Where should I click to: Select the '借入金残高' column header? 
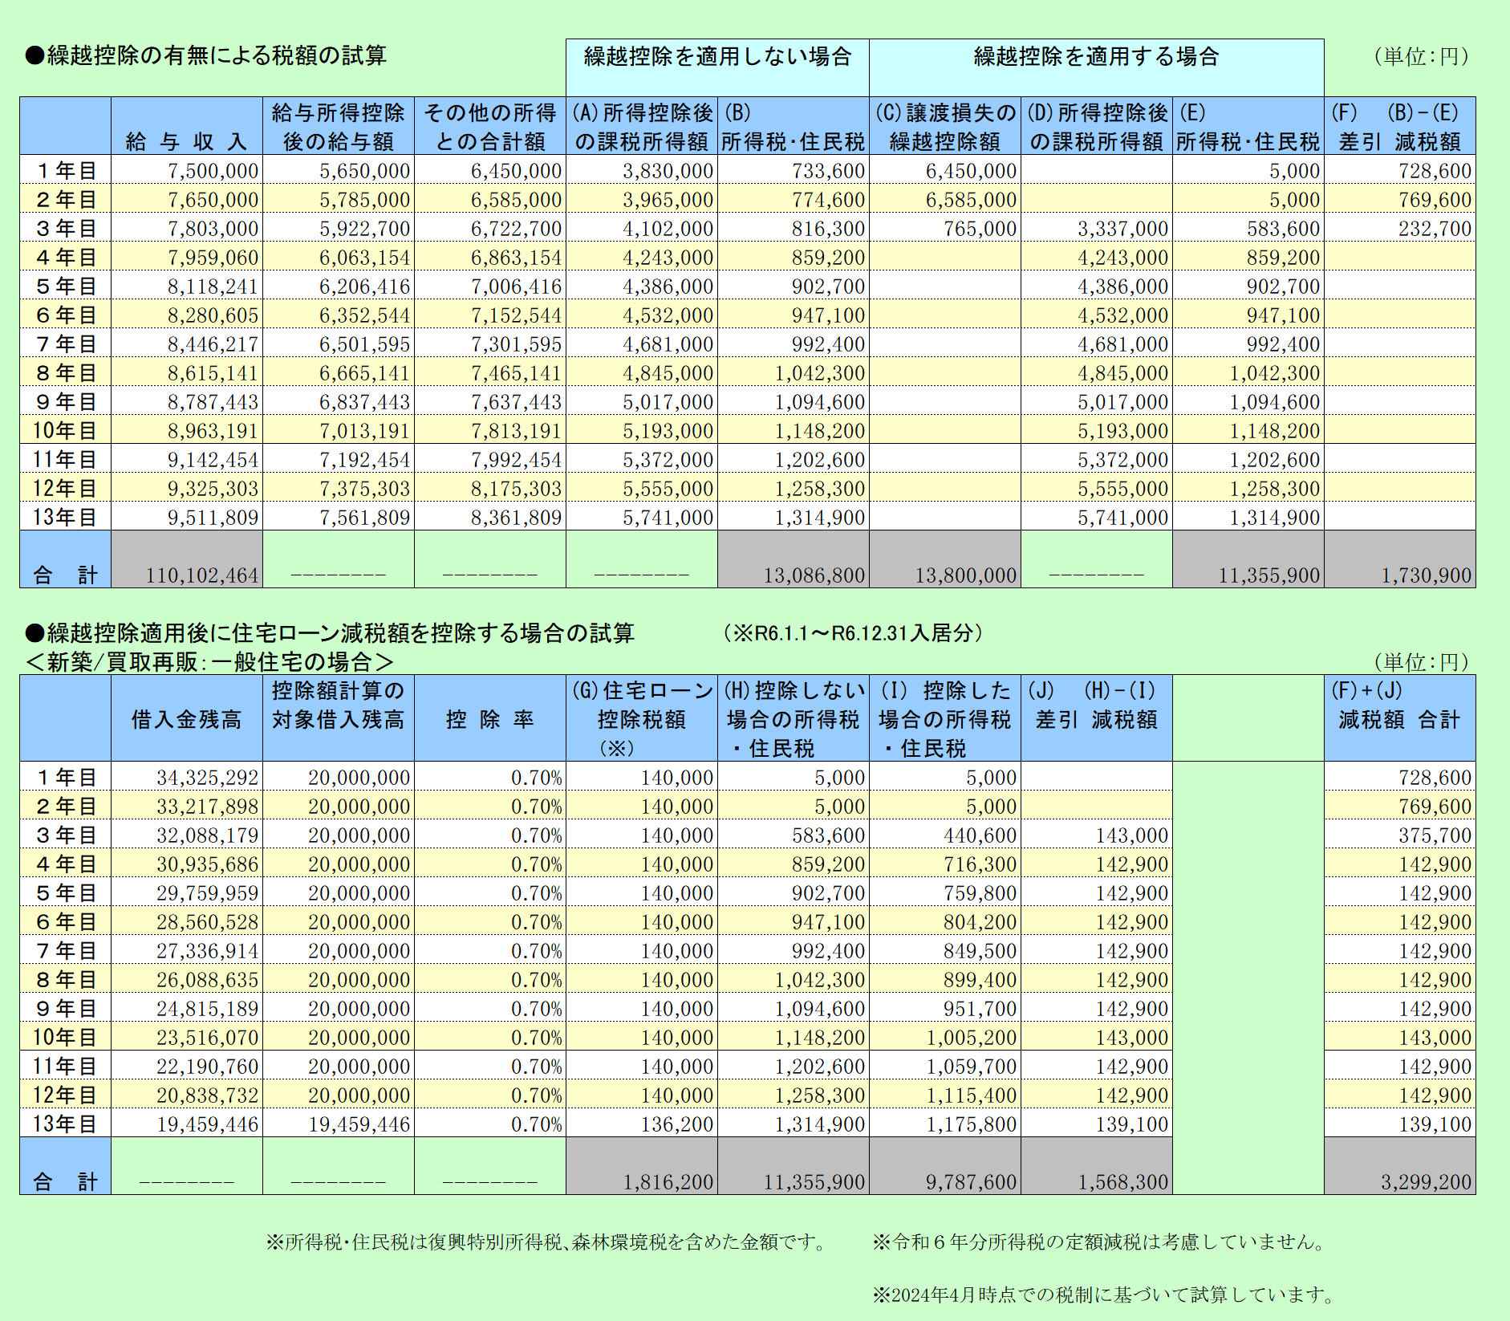click(186, 719)
